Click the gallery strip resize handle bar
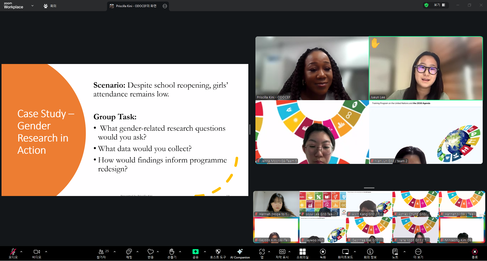 pyautogui.click(x=369, y=188)
